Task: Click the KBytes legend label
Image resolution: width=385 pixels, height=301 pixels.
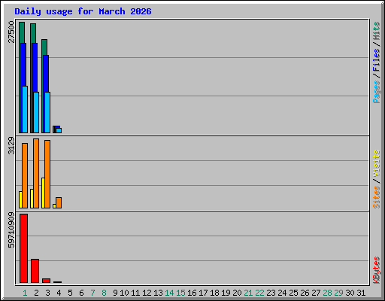Action: coord(376,270)
